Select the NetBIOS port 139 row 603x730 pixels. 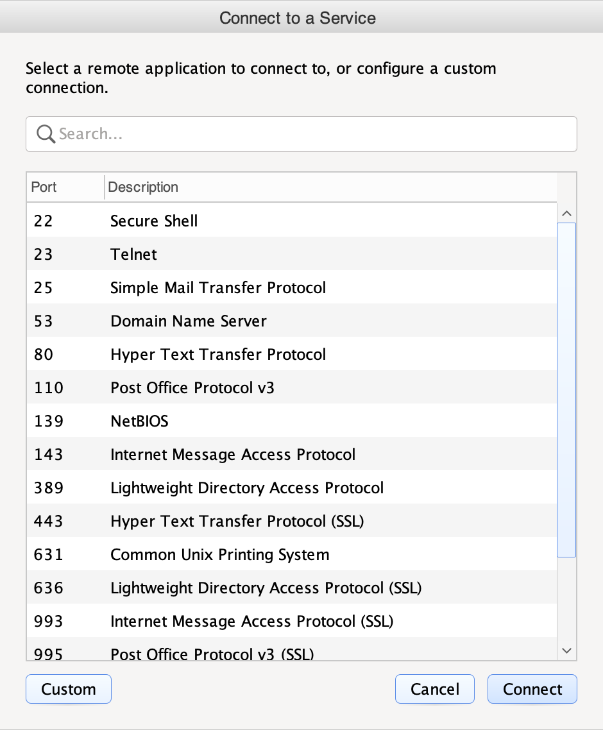(291, 421)
